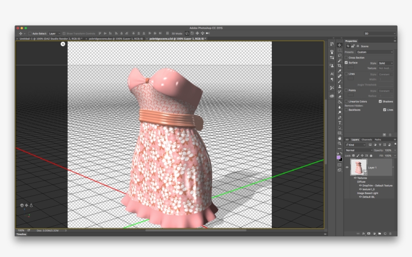Open the Presets dropdown showing Custom
This screenshot has width=412, height=257.
[375, 52]
